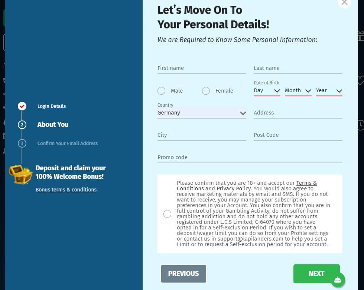Image resolution: width=364 pixels, height=290 pixels.
Task: Open Bonus terms & conditions link
Action: (x=66, y=190)
